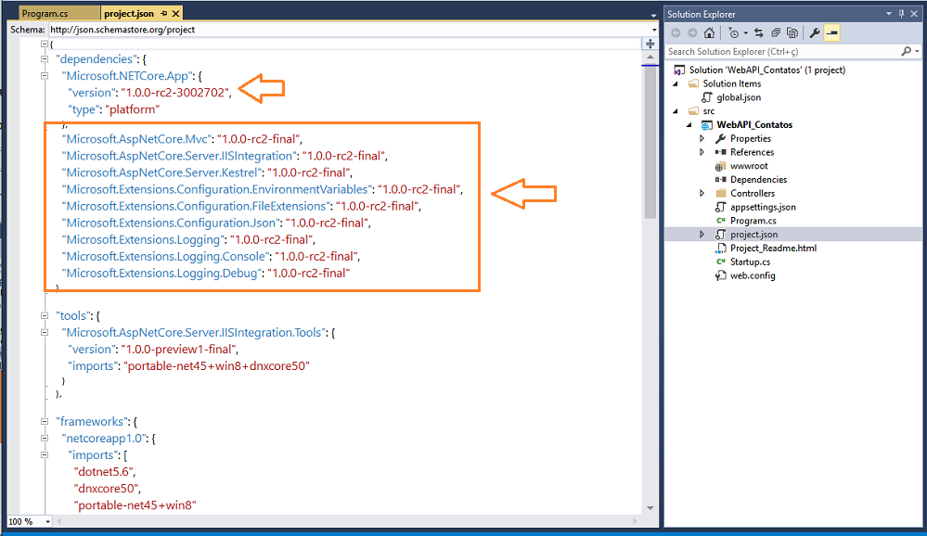Click the Forward navigation arrow in Solution Explorer
This screenshot has width=927, height=536.
pyautogui.click(x=692, y=33)
